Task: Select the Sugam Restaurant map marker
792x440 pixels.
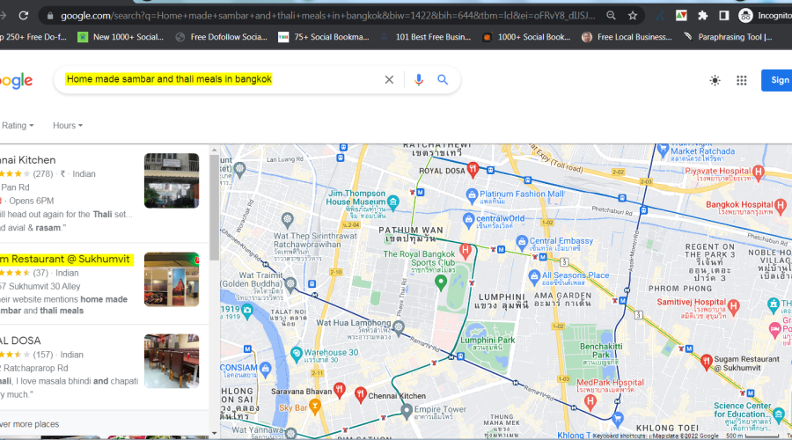Action: click(x=706, y=359)
